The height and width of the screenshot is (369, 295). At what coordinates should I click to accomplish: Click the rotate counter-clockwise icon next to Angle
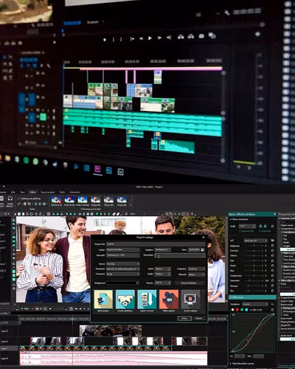point(260,226)
